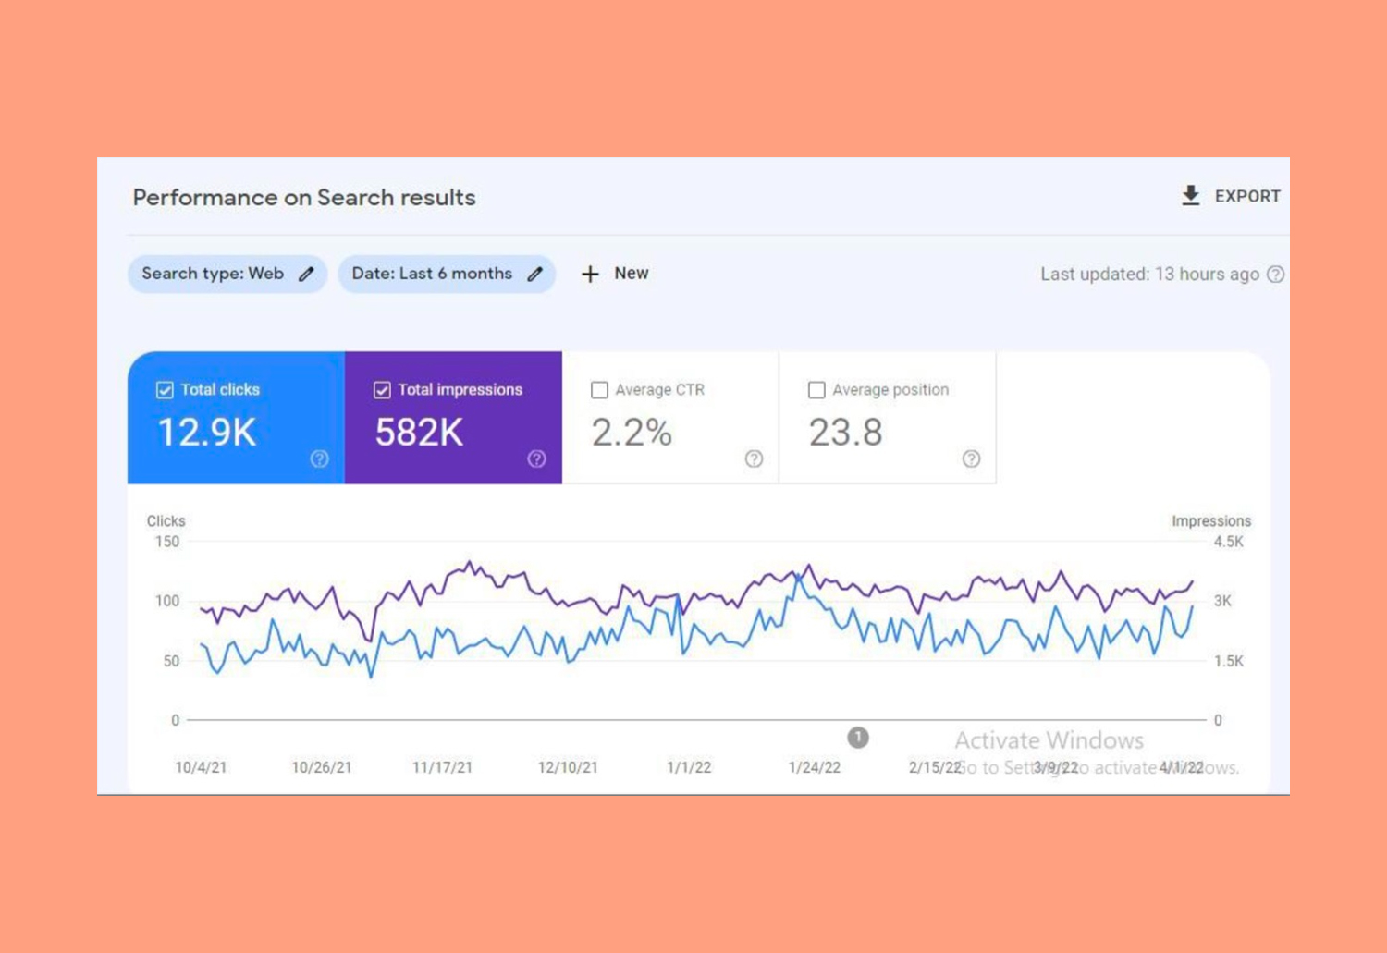Click the Export download icon

(x=1191, y=196)
